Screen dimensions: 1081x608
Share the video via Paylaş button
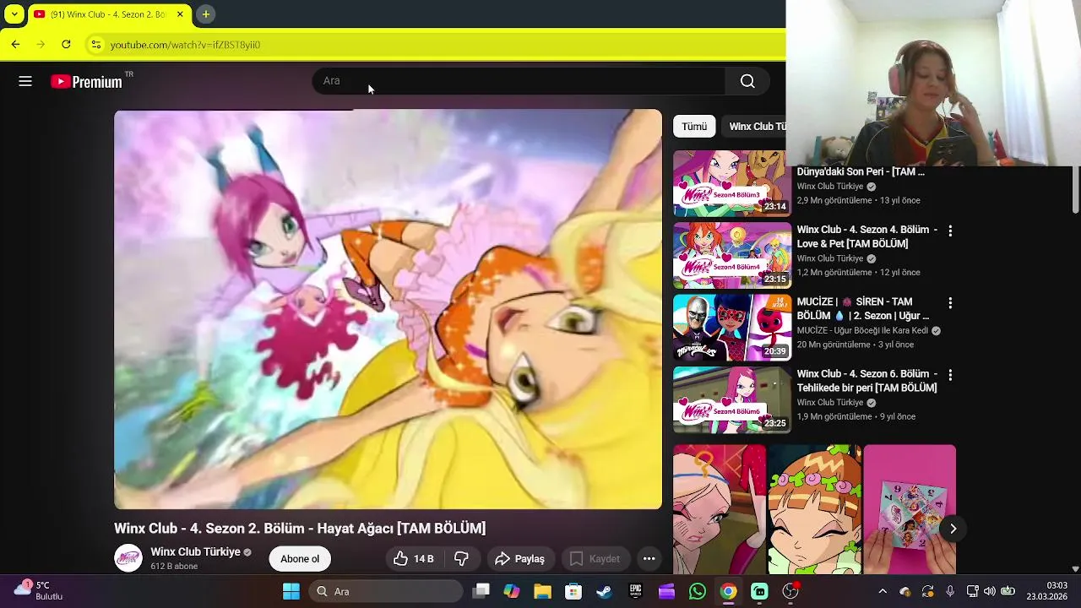point(519,559)
